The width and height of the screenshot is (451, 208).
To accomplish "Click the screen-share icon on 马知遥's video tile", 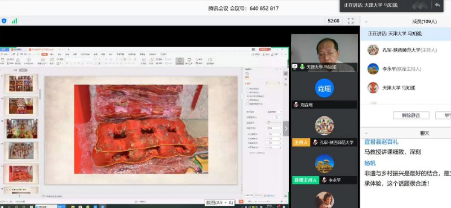I will pyautogui.click(x=295, y=67).
